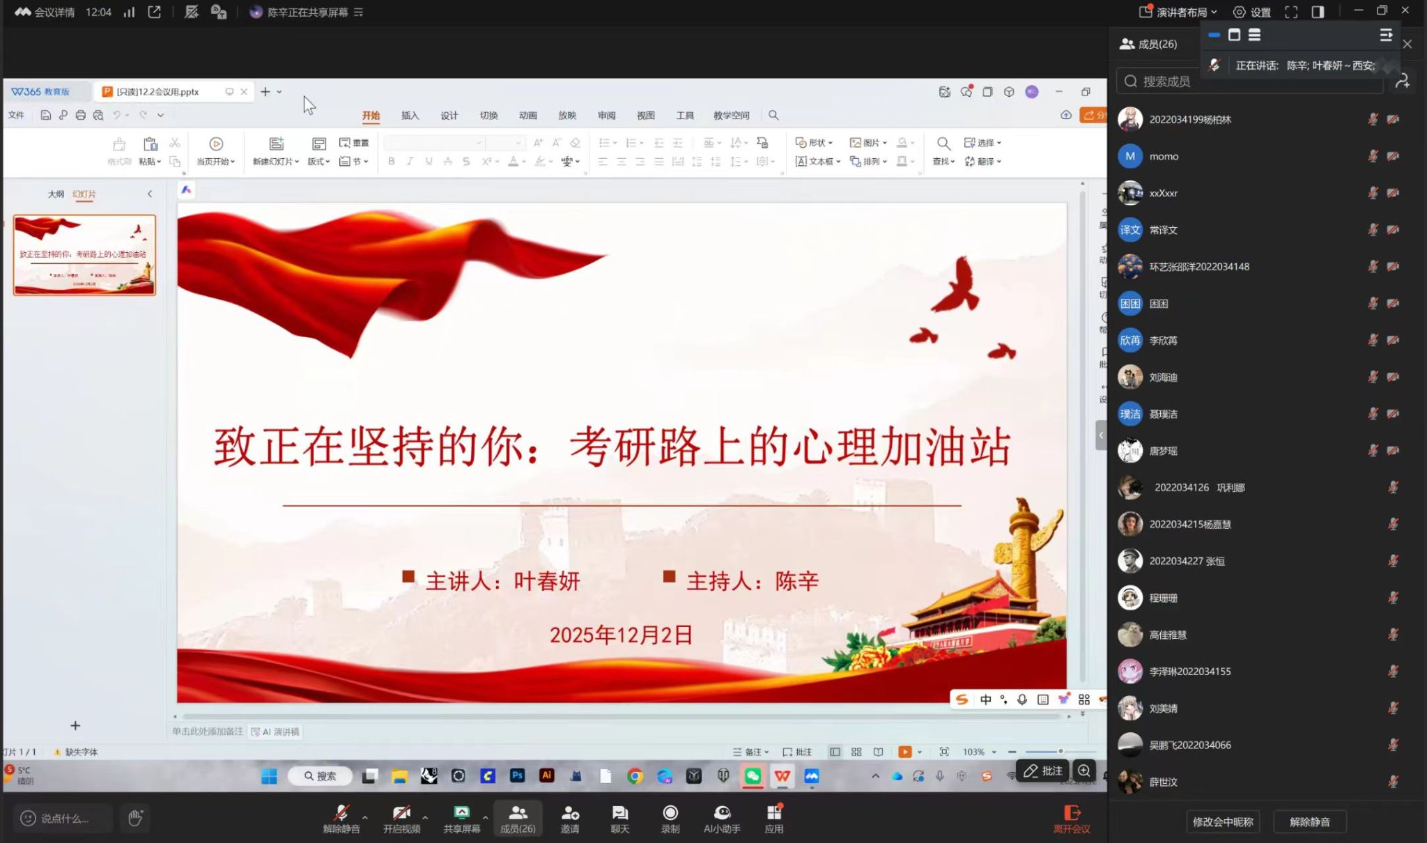The height and width of the screenshot is (843, 1427).
Task: Click the Invite (邀请) icon
Action: click(x=570, y=814)
